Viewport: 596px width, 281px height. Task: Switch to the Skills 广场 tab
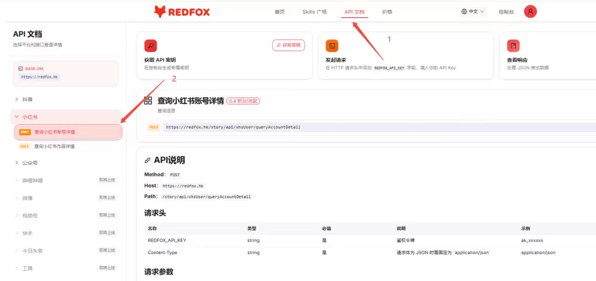(315, 12)
